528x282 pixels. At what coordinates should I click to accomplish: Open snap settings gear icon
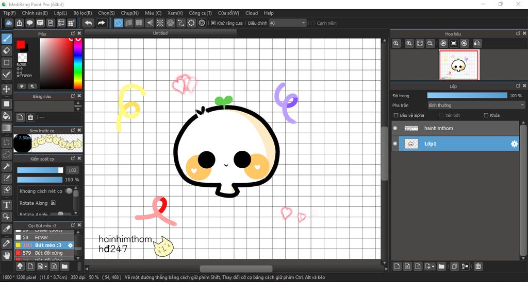coord(202,23)
